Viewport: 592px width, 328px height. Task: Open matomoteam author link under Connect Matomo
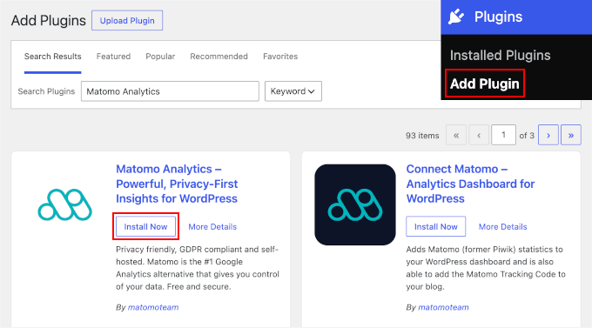pyautogui.click(x=443, y=307)
